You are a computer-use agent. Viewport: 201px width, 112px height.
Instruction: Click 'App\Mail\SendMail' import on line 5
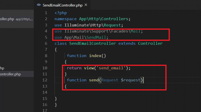point(85,37)
